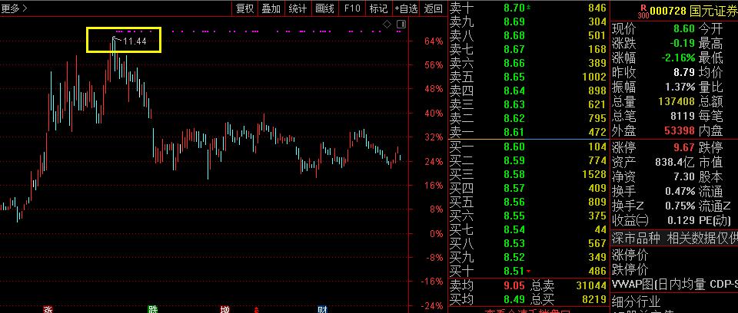738x313 pixels.
Task: Click the diamond icon above chart
Action: click(x=387, y=24)
